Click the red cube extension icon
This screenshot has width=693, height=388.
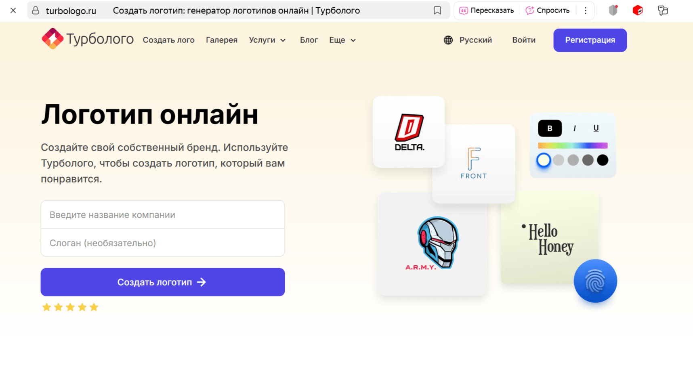pyautogui.click(x=637, y=10)
